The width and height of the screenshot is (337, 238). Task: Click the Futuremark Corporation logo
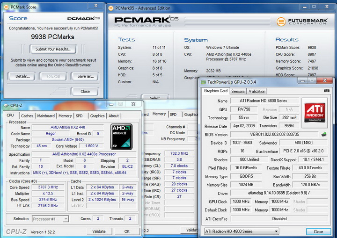(x=302, y=22)
